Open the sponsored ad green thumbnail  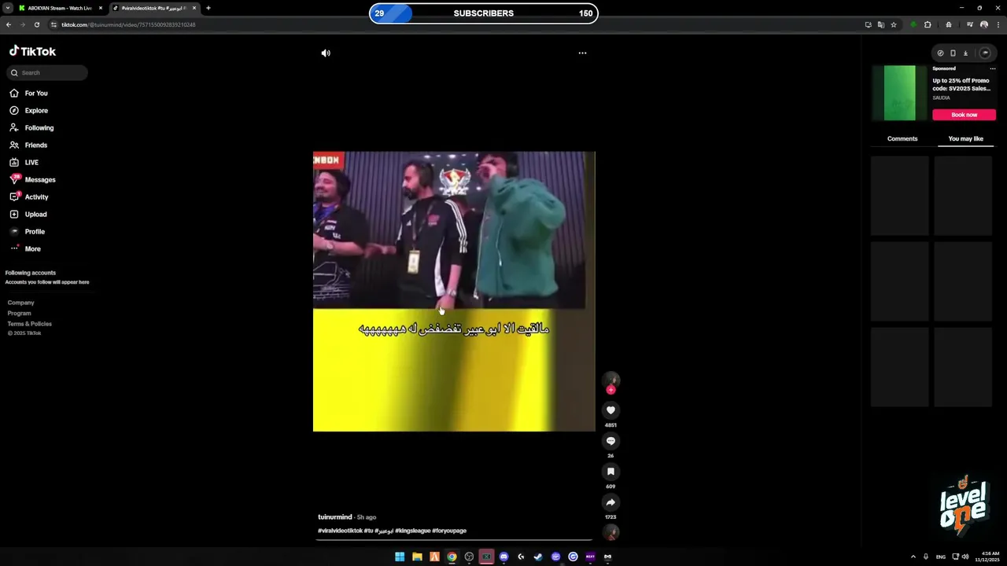click(900, 93)
